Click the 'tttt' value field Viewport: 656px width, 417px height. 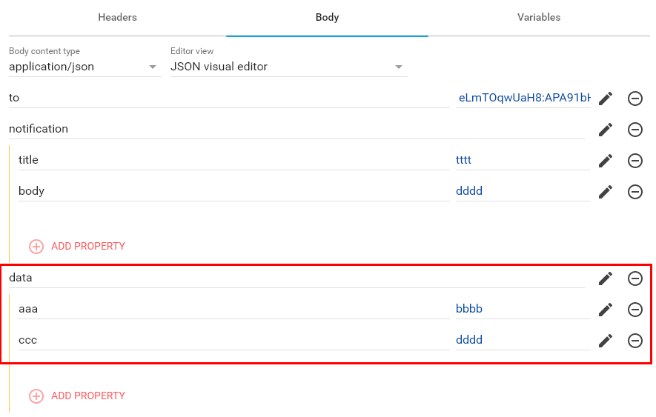[x=523, y=160]
